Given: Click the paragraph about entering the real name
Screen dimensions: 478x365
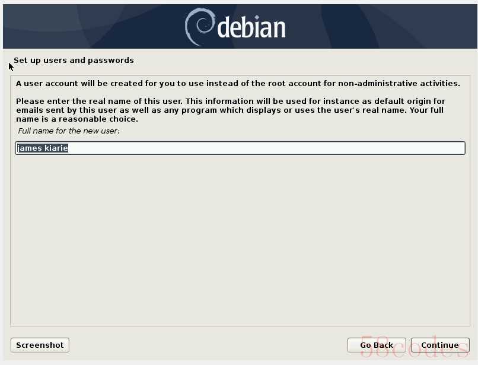Looking at the screenshot, I should (x=231, y=110).
